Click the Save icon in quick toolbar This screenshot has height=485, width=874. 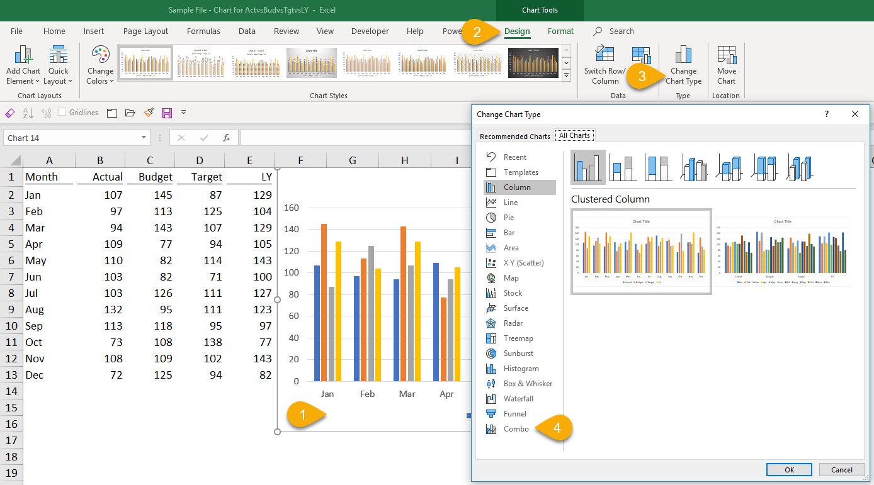167,113
